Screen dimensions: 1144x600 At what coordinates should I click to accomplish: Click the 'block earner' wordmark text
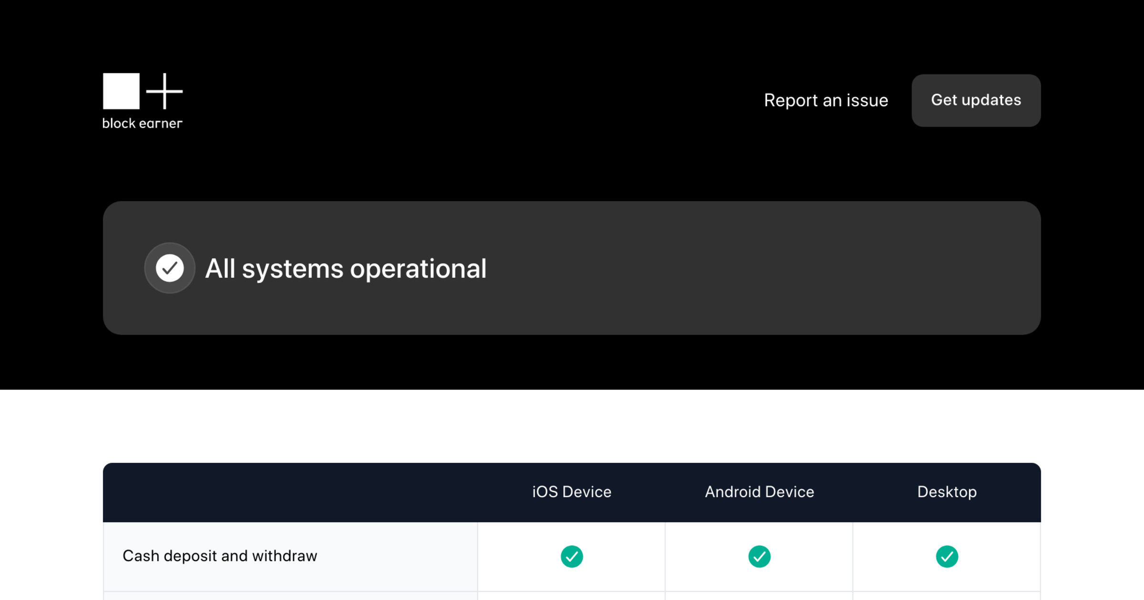pos(142,123)
